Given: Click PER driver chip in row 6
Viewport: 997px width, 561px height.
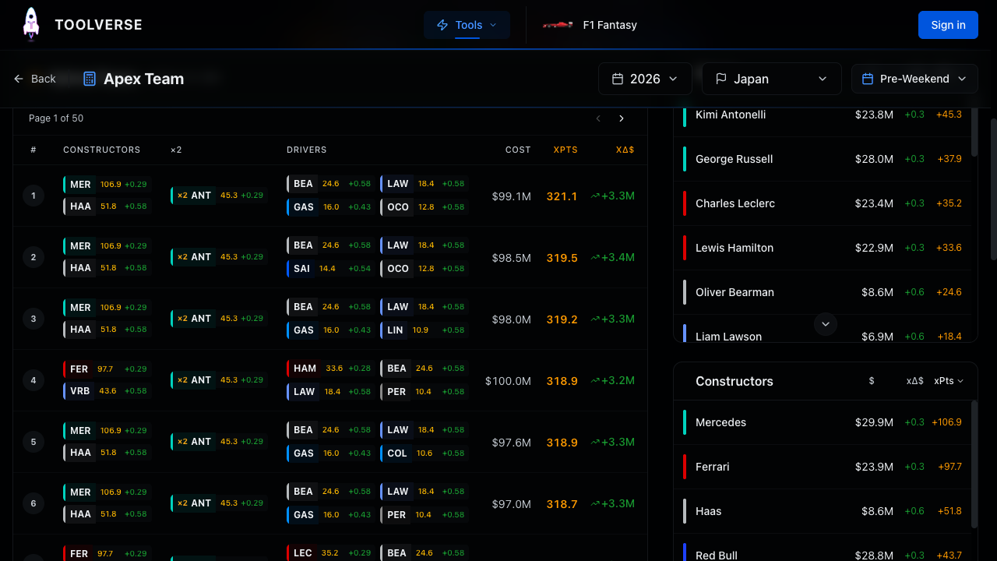Looking at the screenshot, I should (425, 514).
